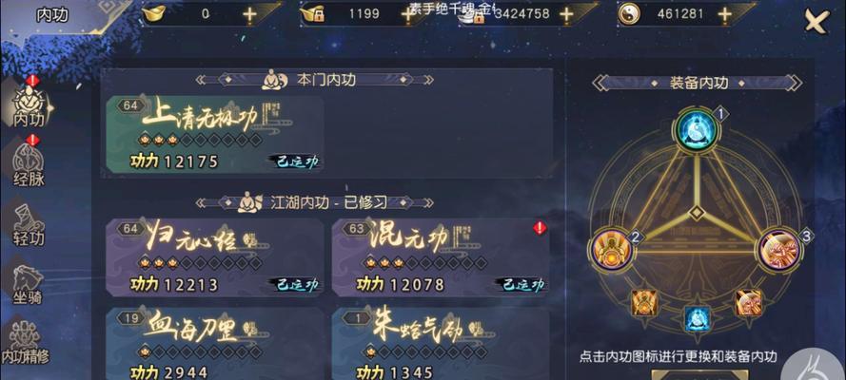Close the inner skill panel with X

point(816,22)
